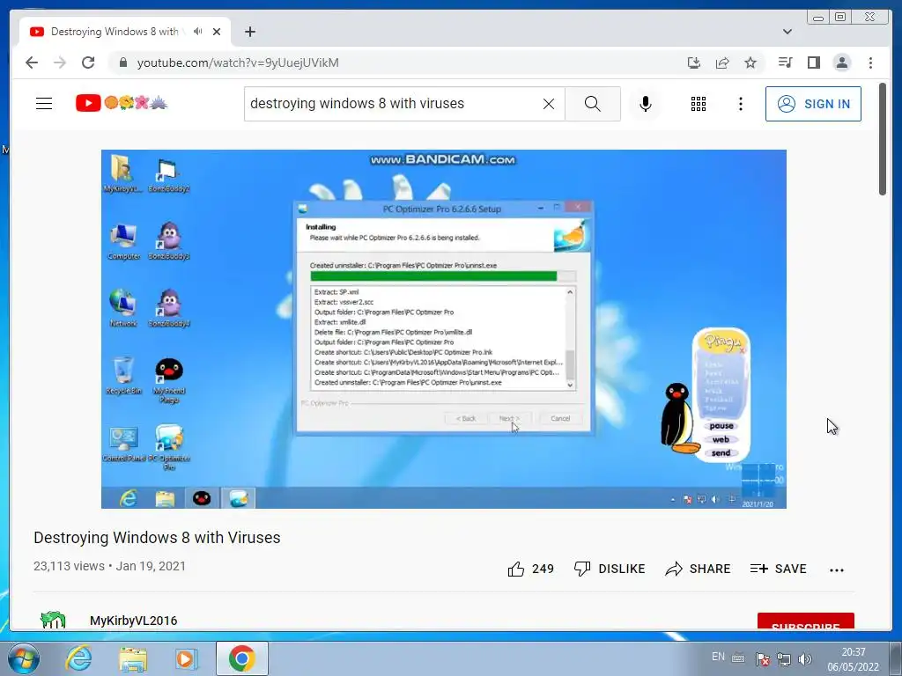Click the 23,113 views text
Screen dimensions: 902x676
point(69,566)
